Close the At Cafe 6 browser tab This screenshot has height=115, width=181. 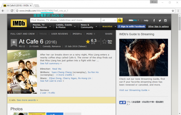(31, 6)
